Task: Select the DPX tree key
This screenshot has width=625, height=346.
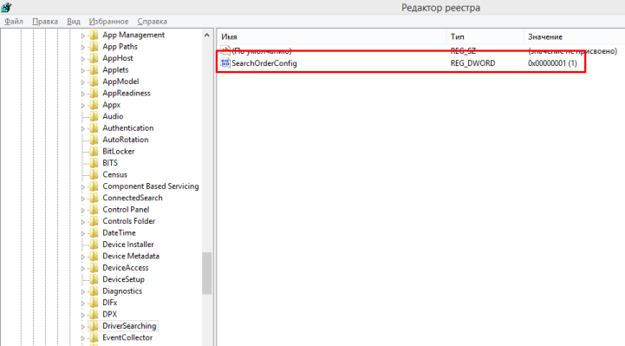Action: (x=109, y=314)
